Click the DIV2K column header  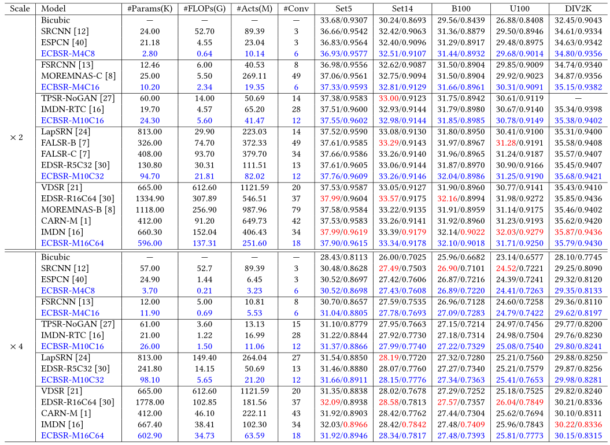[x=579, y=9]
